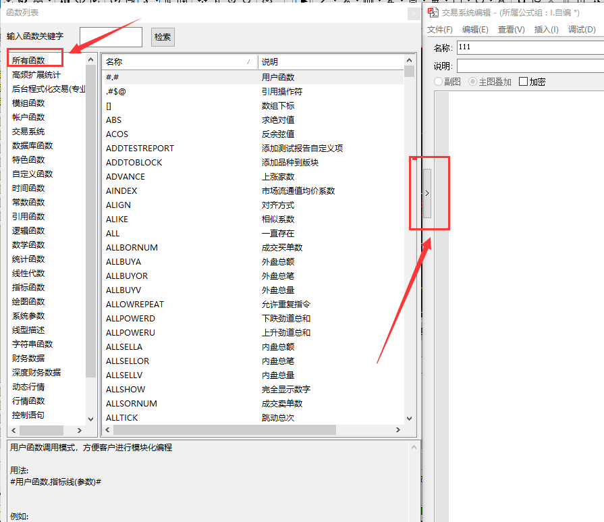Click the 名称 input field containing 111
The height and width of the screenshot is (522, 604).
(530, 47)
